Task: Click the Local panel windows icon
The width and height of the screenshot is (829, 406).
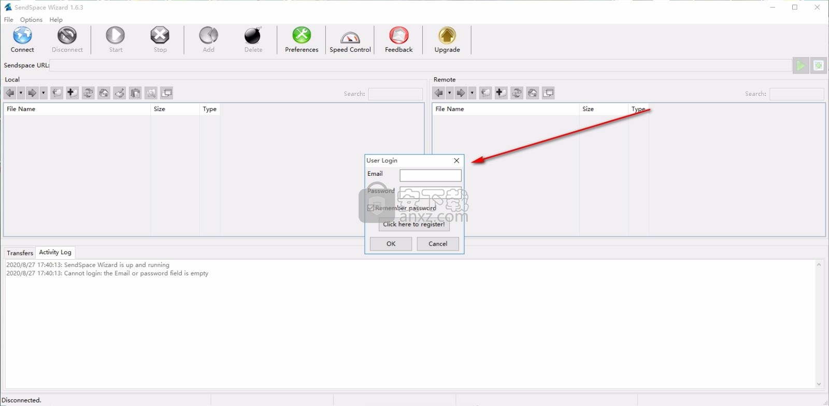Action: [x=166, y=93]
